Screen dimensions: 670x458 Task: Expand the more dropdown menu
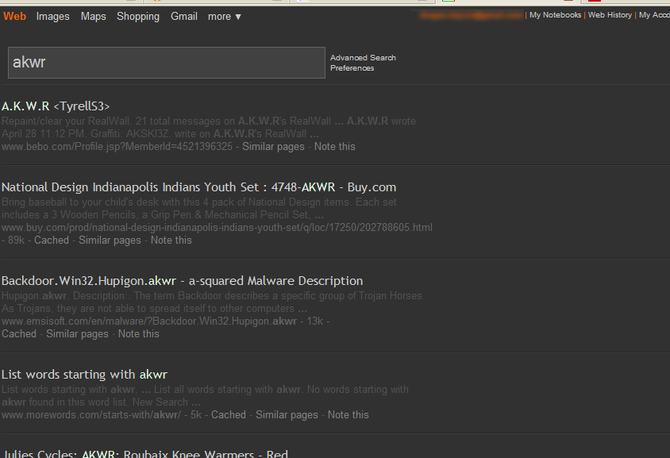pos(225,17)
